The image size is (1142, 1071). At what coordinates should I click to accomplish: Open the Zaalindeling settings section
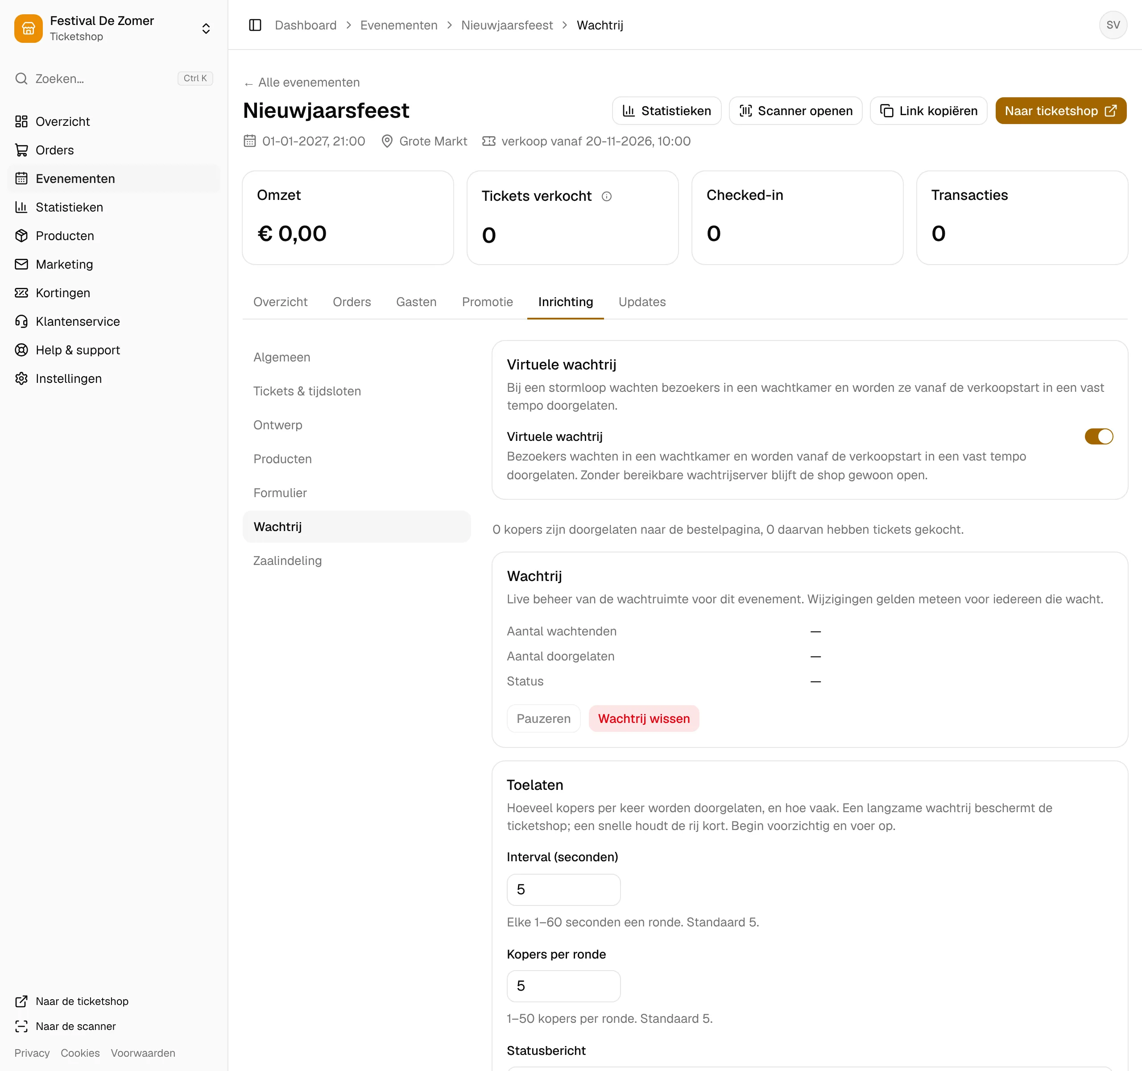pyautogui.click(x=356, y=561)
